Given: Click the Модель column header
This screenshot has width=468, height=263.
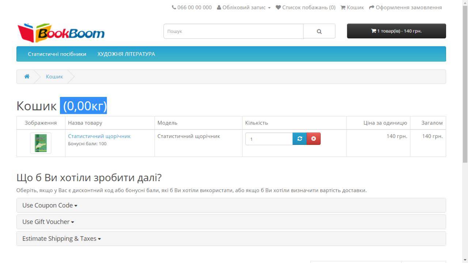Looking at the screenshot, I should [x=167, y=123].
